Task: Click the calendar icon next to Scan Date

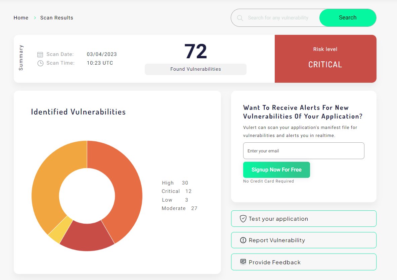Action: (40, 54)
